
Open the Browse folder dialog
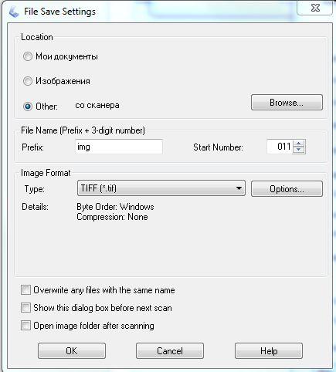click(x=287, y=103)
